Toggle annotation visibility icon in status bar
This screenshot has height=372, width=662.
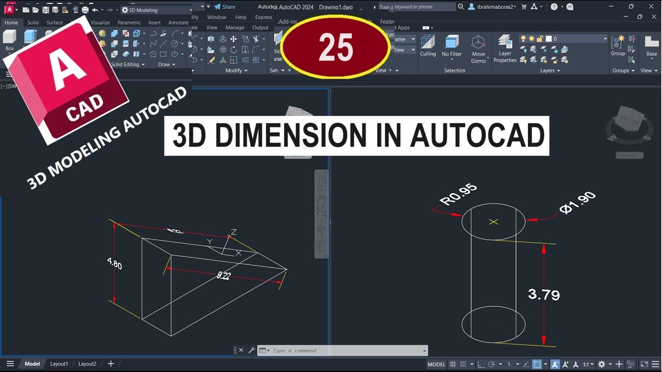pyautogui.click(x=555, y=364)
